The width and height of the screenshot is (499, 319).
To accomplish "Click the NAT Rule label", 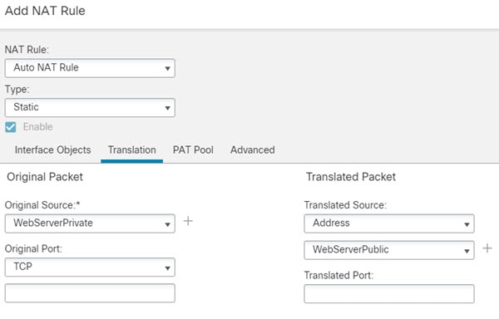I will (27, 50).
